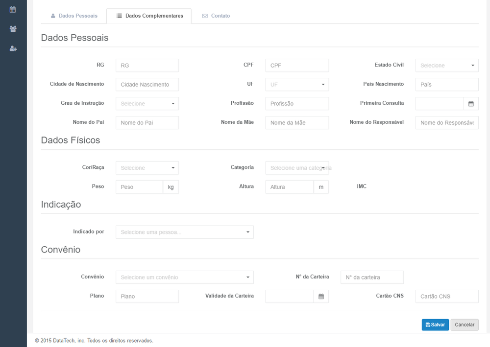The height and width of the screenshot is (347, 490).
Task: Open the Primeira Consulta calendar picker
Action: [x=471, y=104]
